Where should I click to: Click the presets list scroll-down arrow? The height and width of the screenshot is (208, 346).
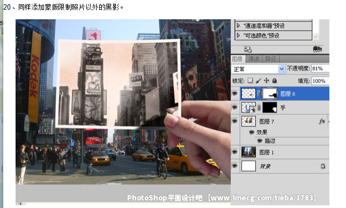pyautogui.click(x=315, y=36)
